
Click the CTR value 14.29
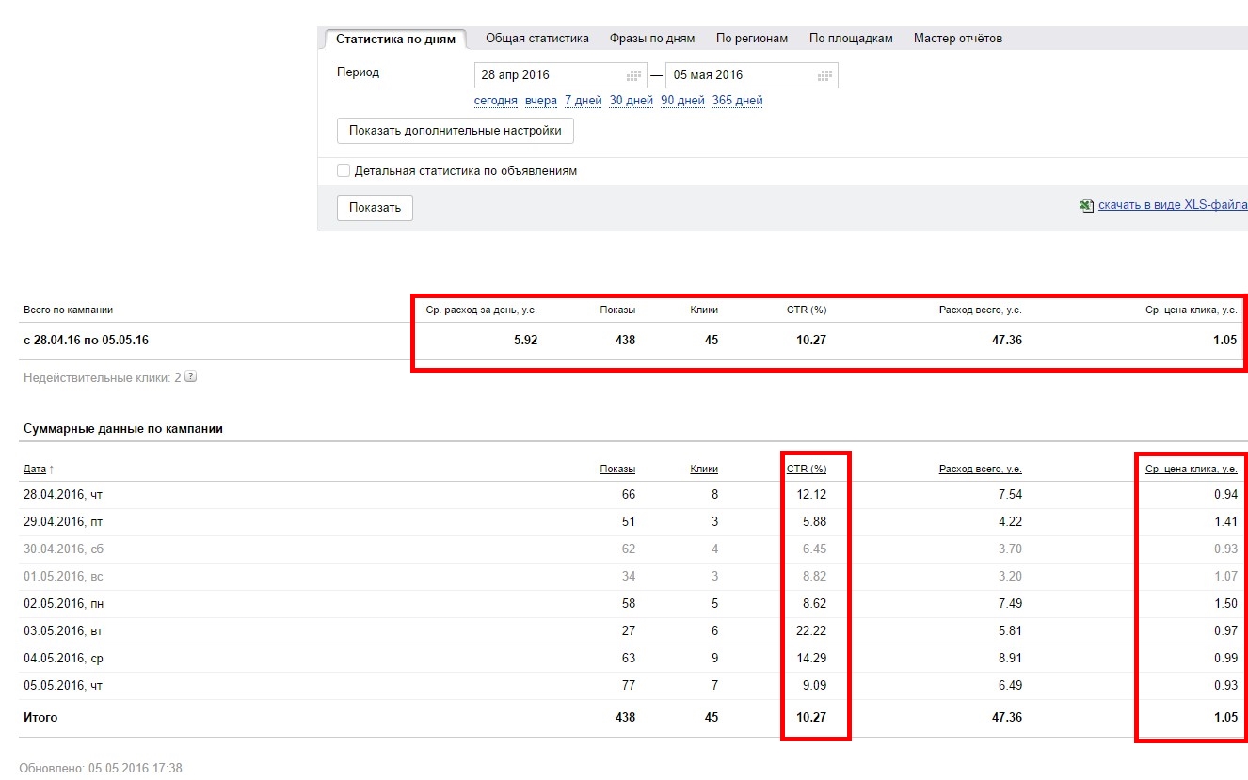811,659
